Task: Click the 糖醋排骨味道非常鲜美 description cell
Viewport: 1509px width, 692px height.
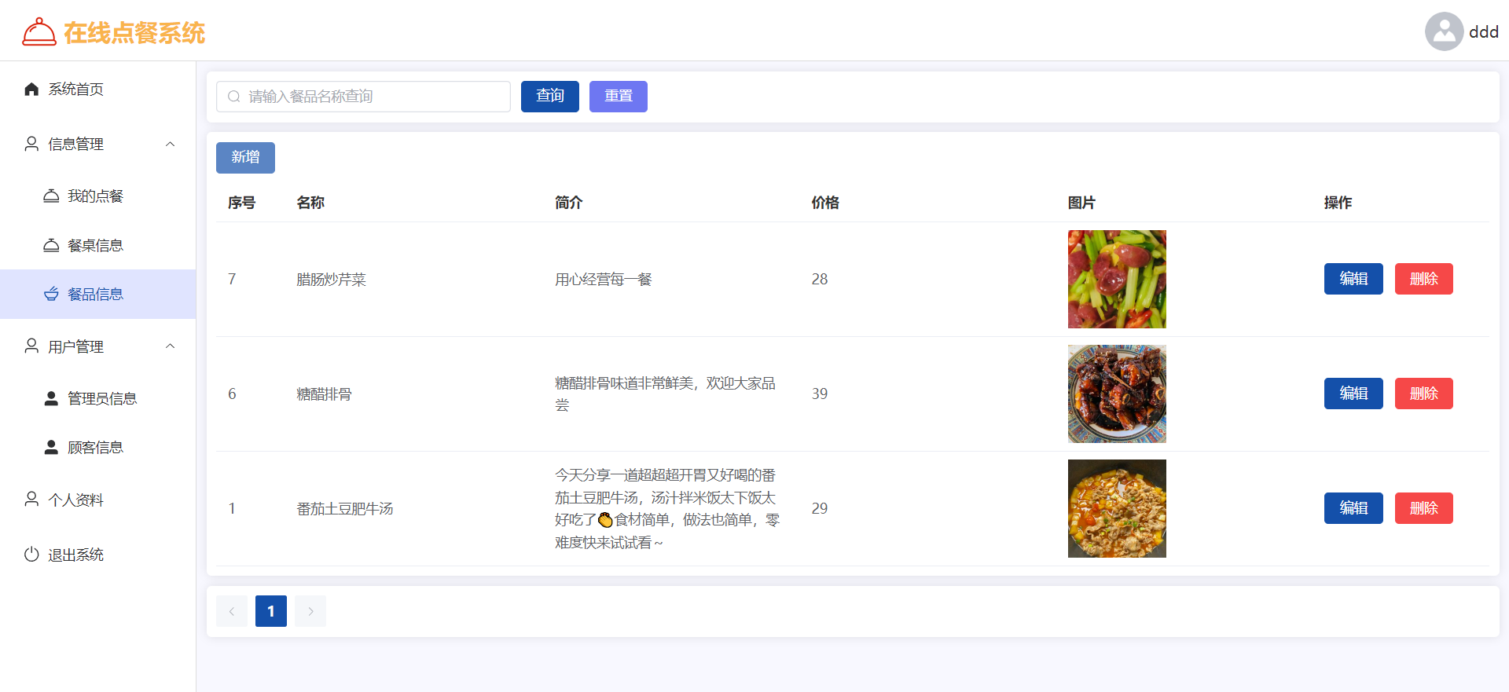Action: point(665,394)
